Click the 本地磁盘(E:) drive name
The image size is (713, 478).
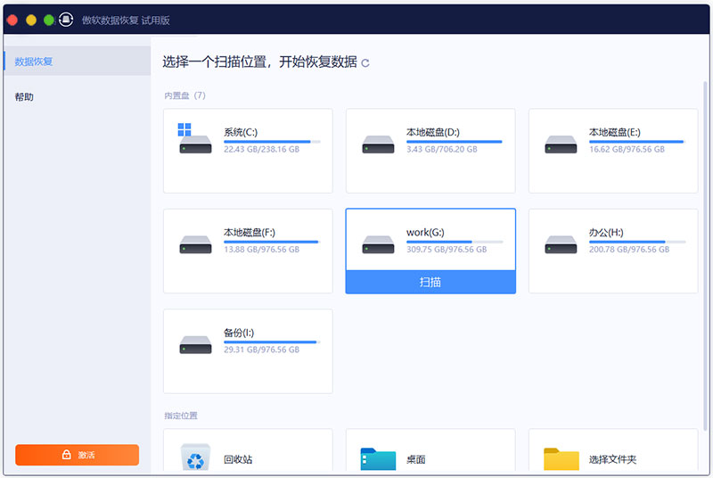click(615, 132)
